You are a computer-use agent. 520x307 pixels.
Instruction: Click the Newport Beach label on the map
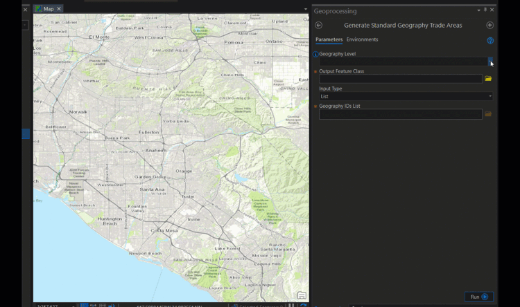(x=146, y=253)
